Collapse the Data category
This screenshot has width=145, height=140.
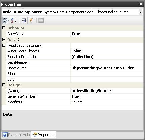coord(4,39)
